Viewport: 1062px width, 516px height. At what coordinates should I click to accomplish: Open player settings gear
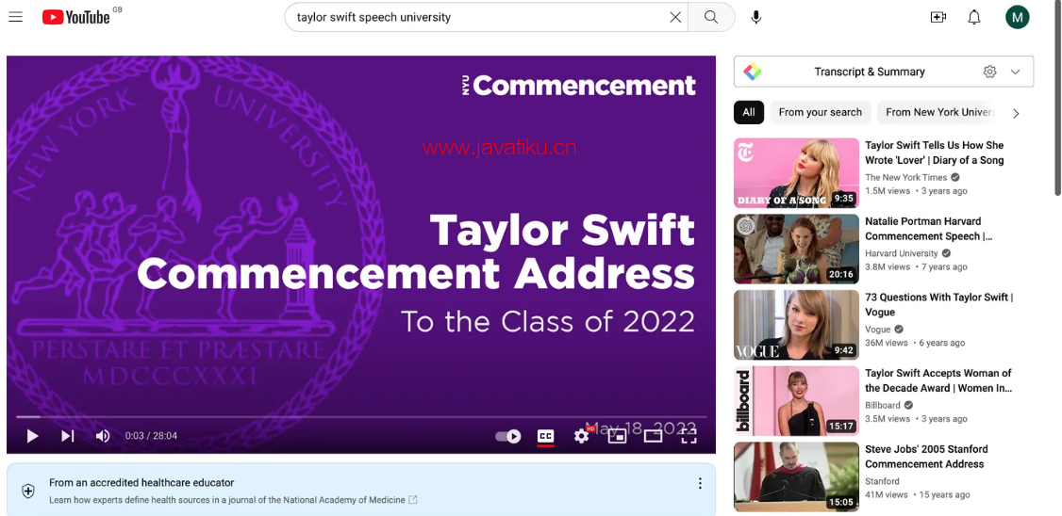pyautogui.click(x=581, y=436)
